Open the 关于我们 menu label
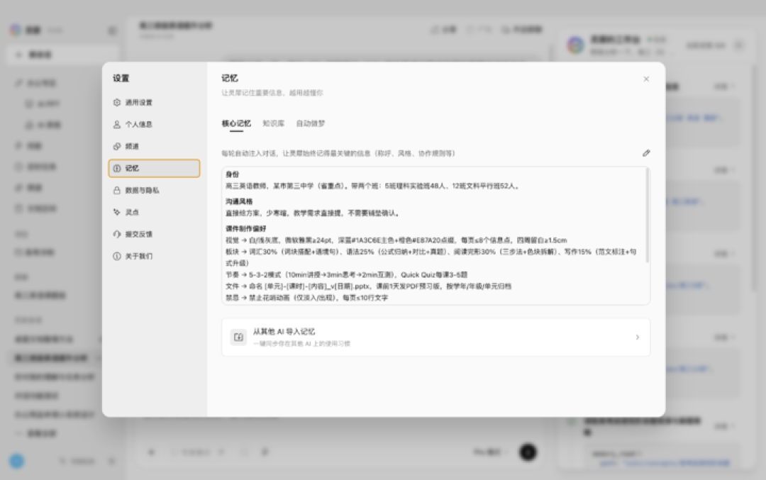Screen dimensions: 766x480 point(139,257)
